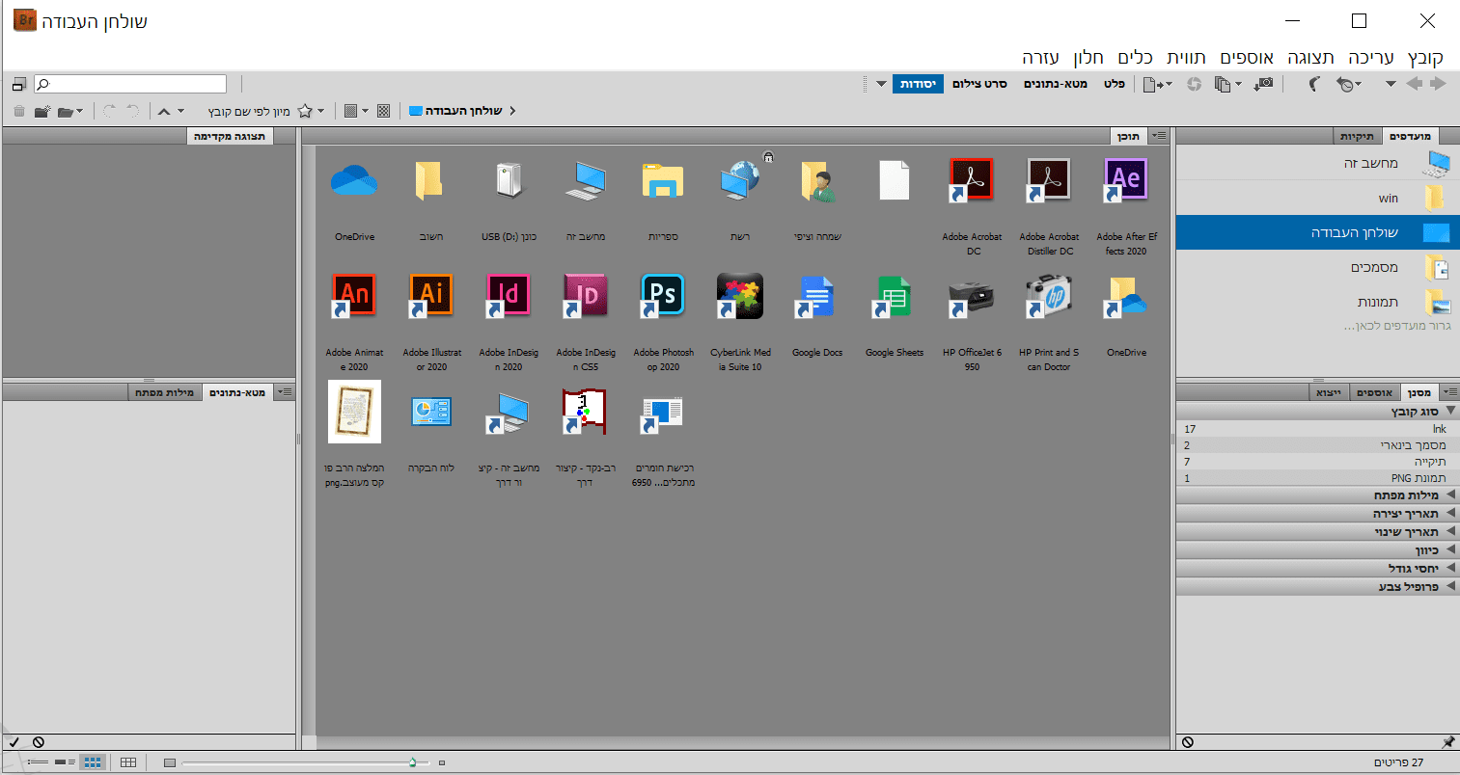Switch to the Folders (תיקיות) tab

pos(1357,136)
